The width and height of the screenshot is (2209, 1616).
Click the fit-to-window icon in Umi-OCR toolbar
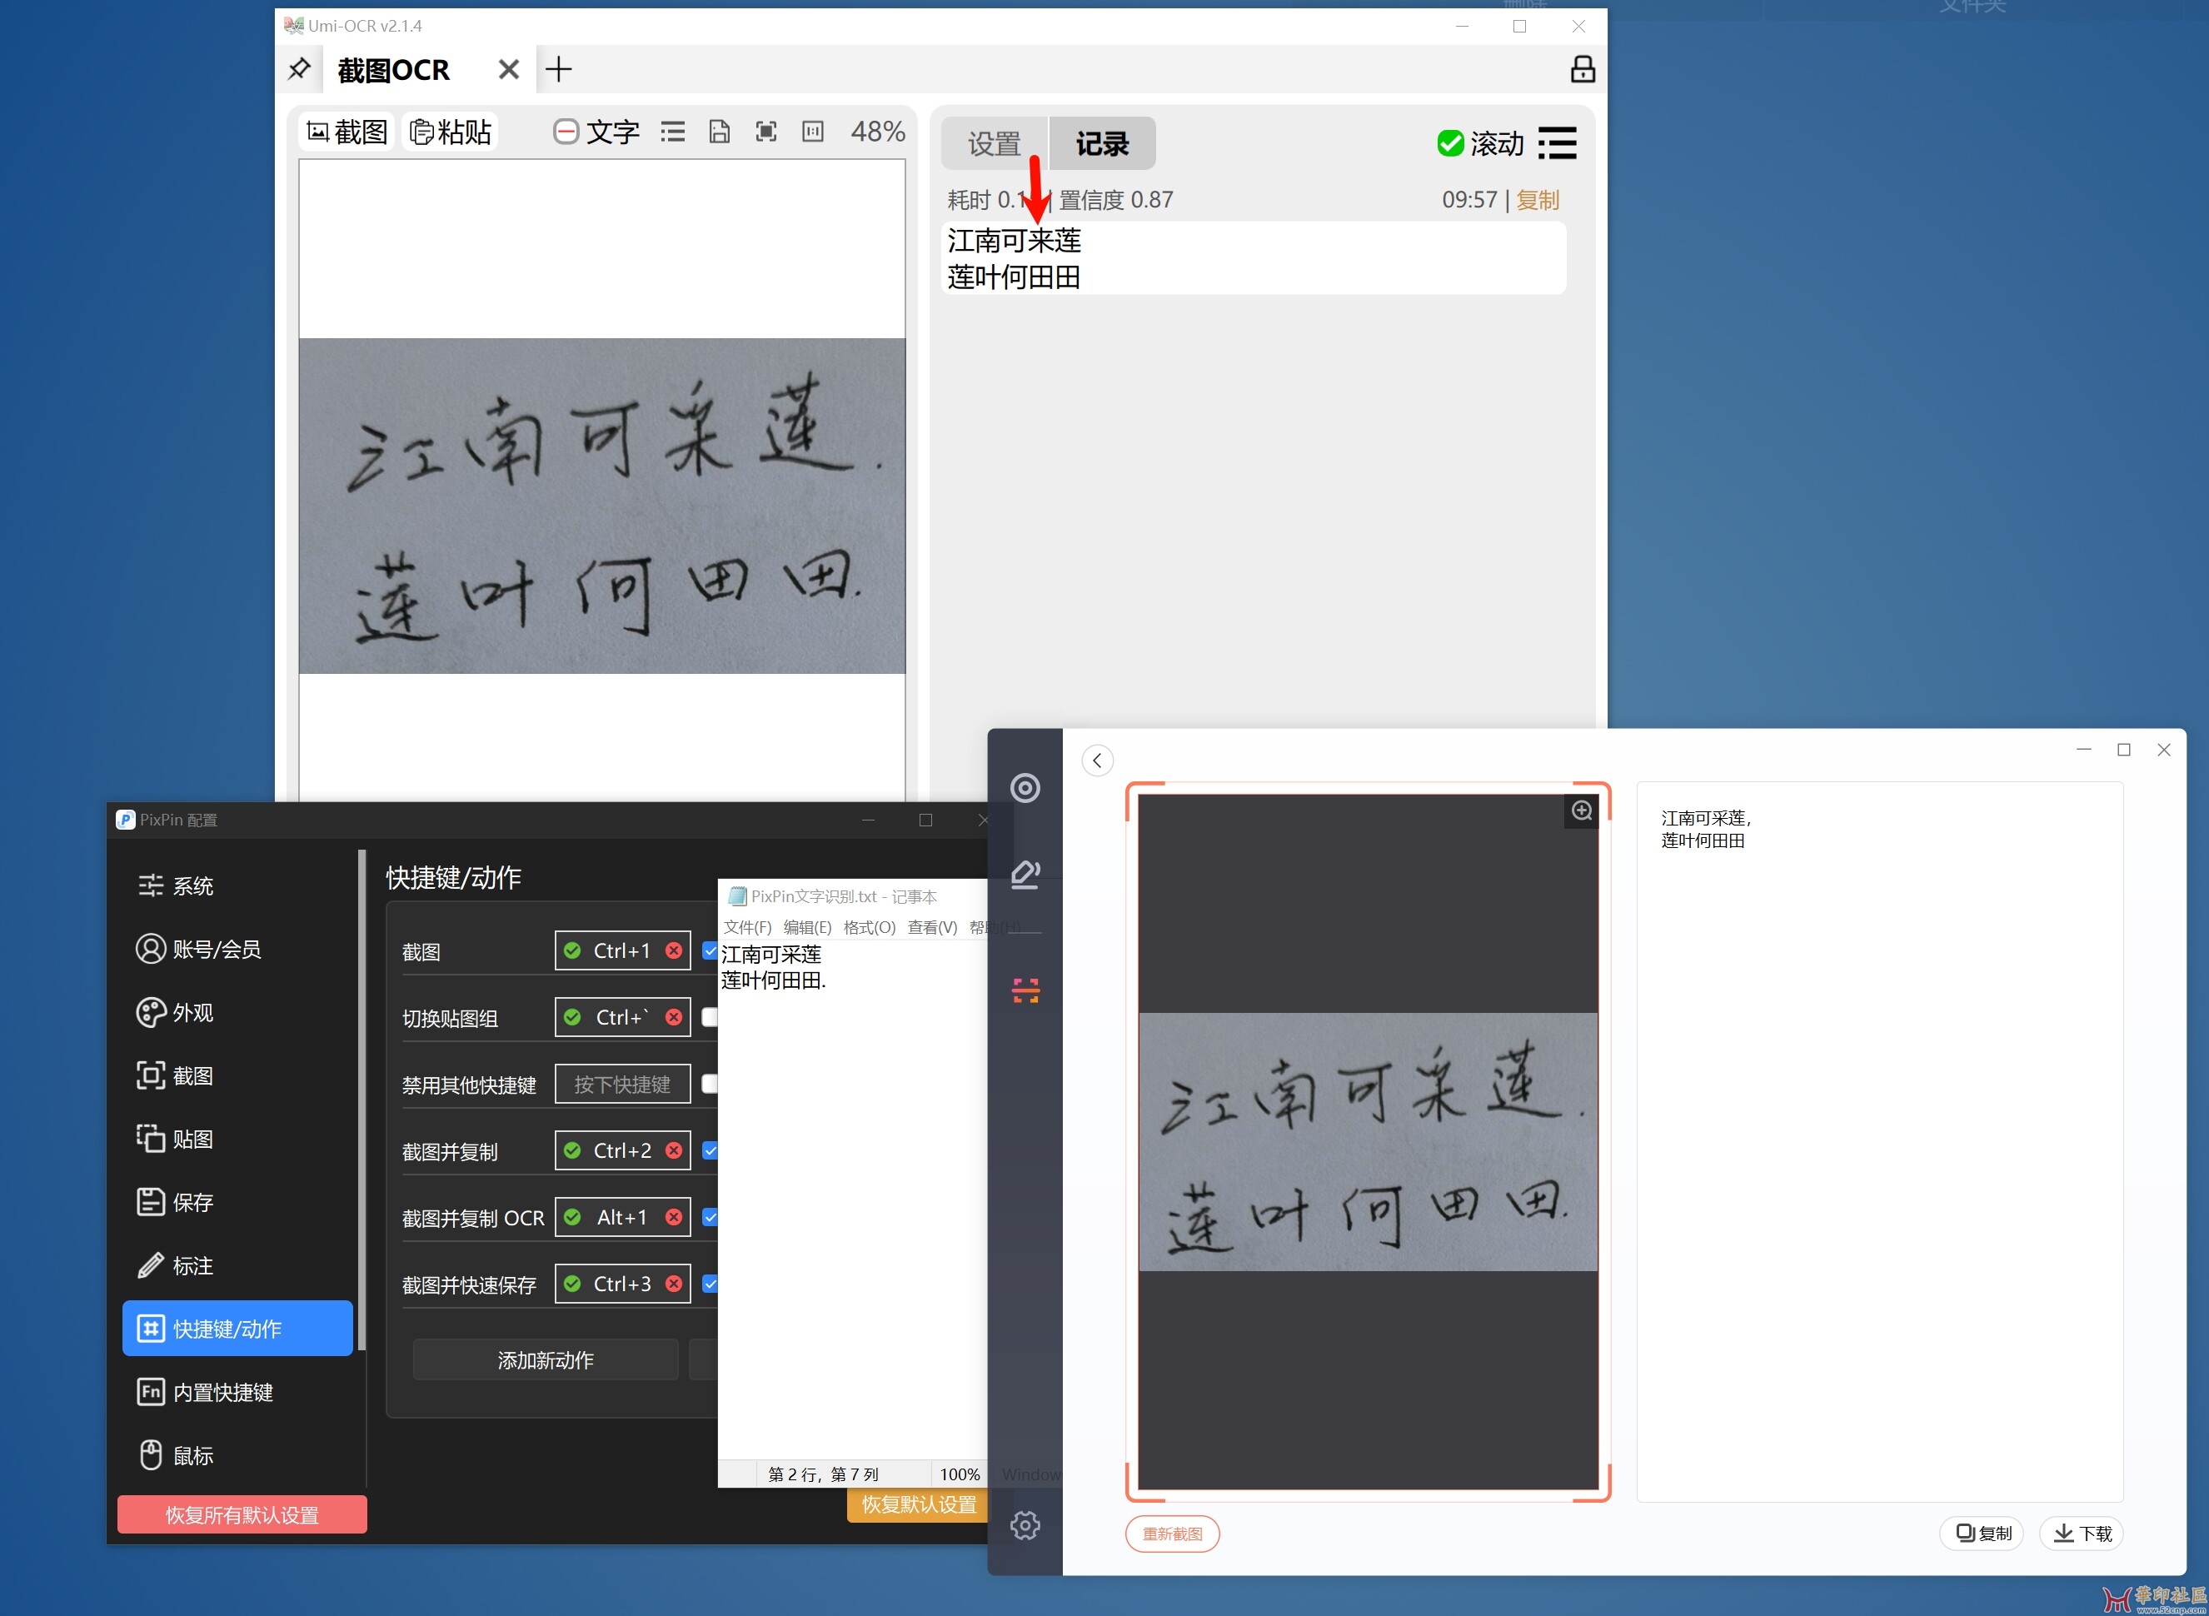(x=766, y=132)
